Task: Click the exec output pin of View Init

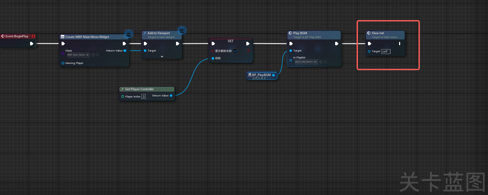Action: [399, 44]
